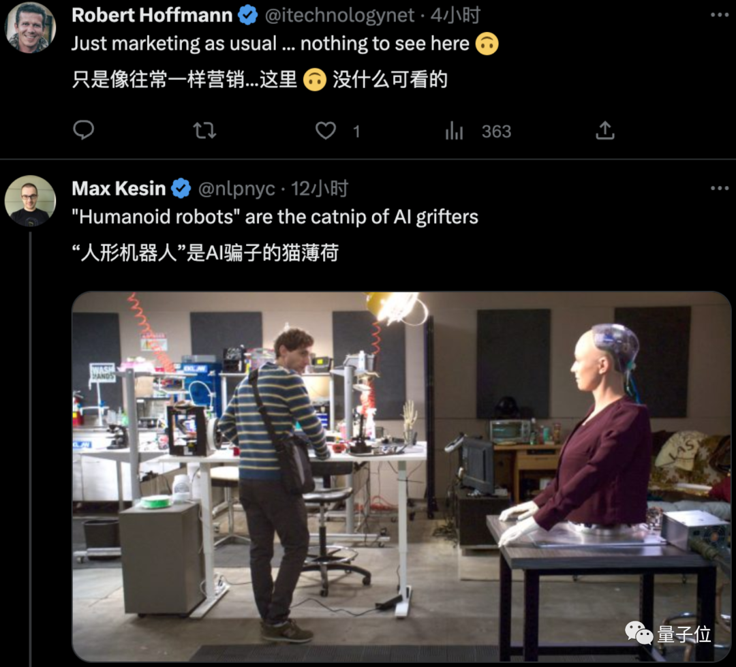Visit the @nlpnyc handle
Image resolution: width=736 pixels, height=667 pixels.
236,189
